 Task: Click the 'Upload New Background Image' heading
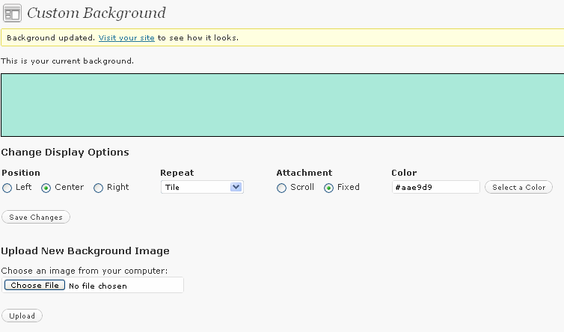click(x=85, y=250)
